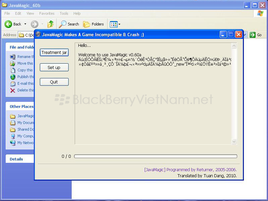The height and width of the screenshot is (201, 268).
Task: Click 'Programmed by Returner, 2005-2006' text
Action: [x=202, y=170]
